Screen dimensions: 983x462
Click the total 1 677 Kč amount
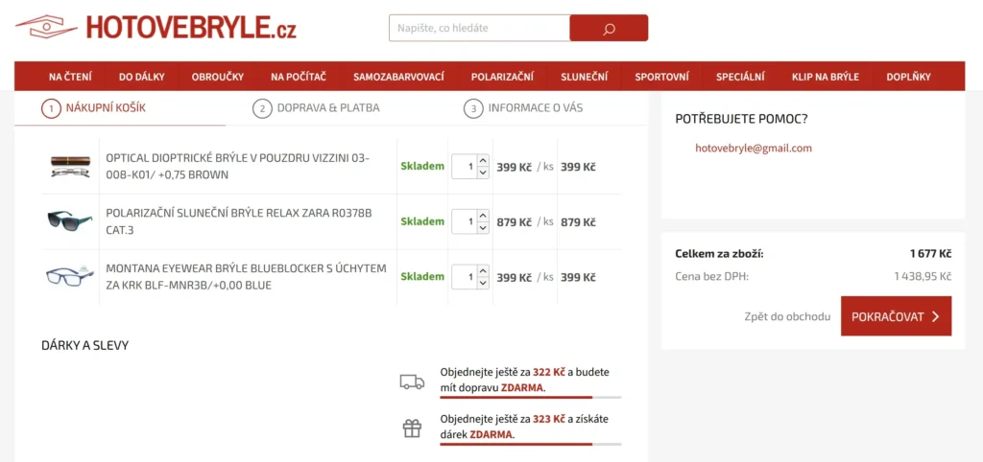pos(930,254)
